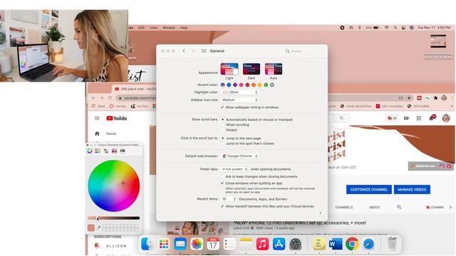Open the View menu
The width and height of the screenshot is (456, 256).
154,28
